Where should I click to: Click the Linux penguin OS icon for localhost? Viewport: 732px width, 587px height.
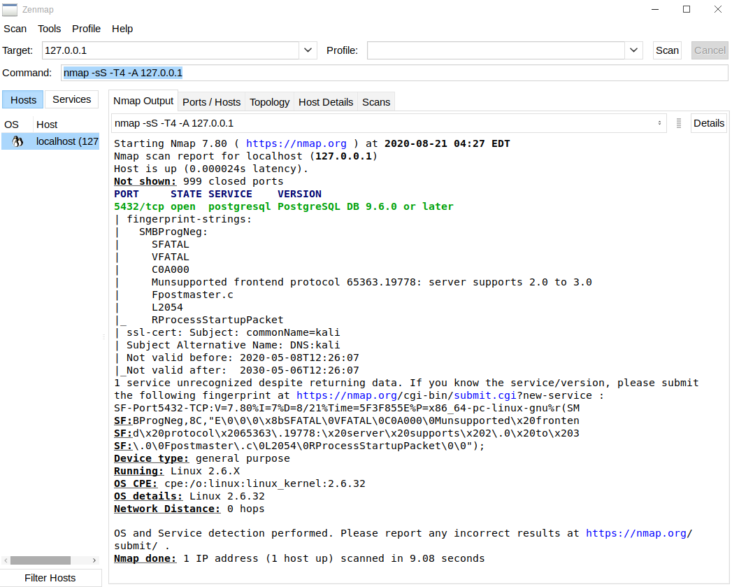coord(18,141)
